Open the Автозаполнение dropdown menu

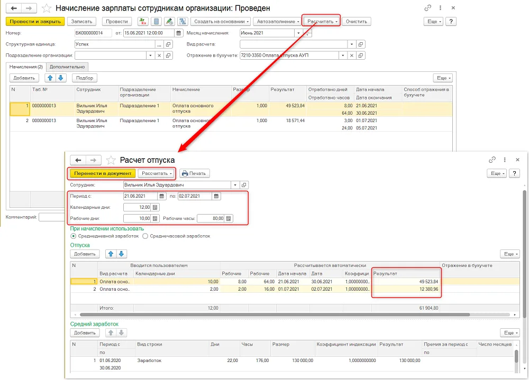pyautogui.click(x=278, y=22)
